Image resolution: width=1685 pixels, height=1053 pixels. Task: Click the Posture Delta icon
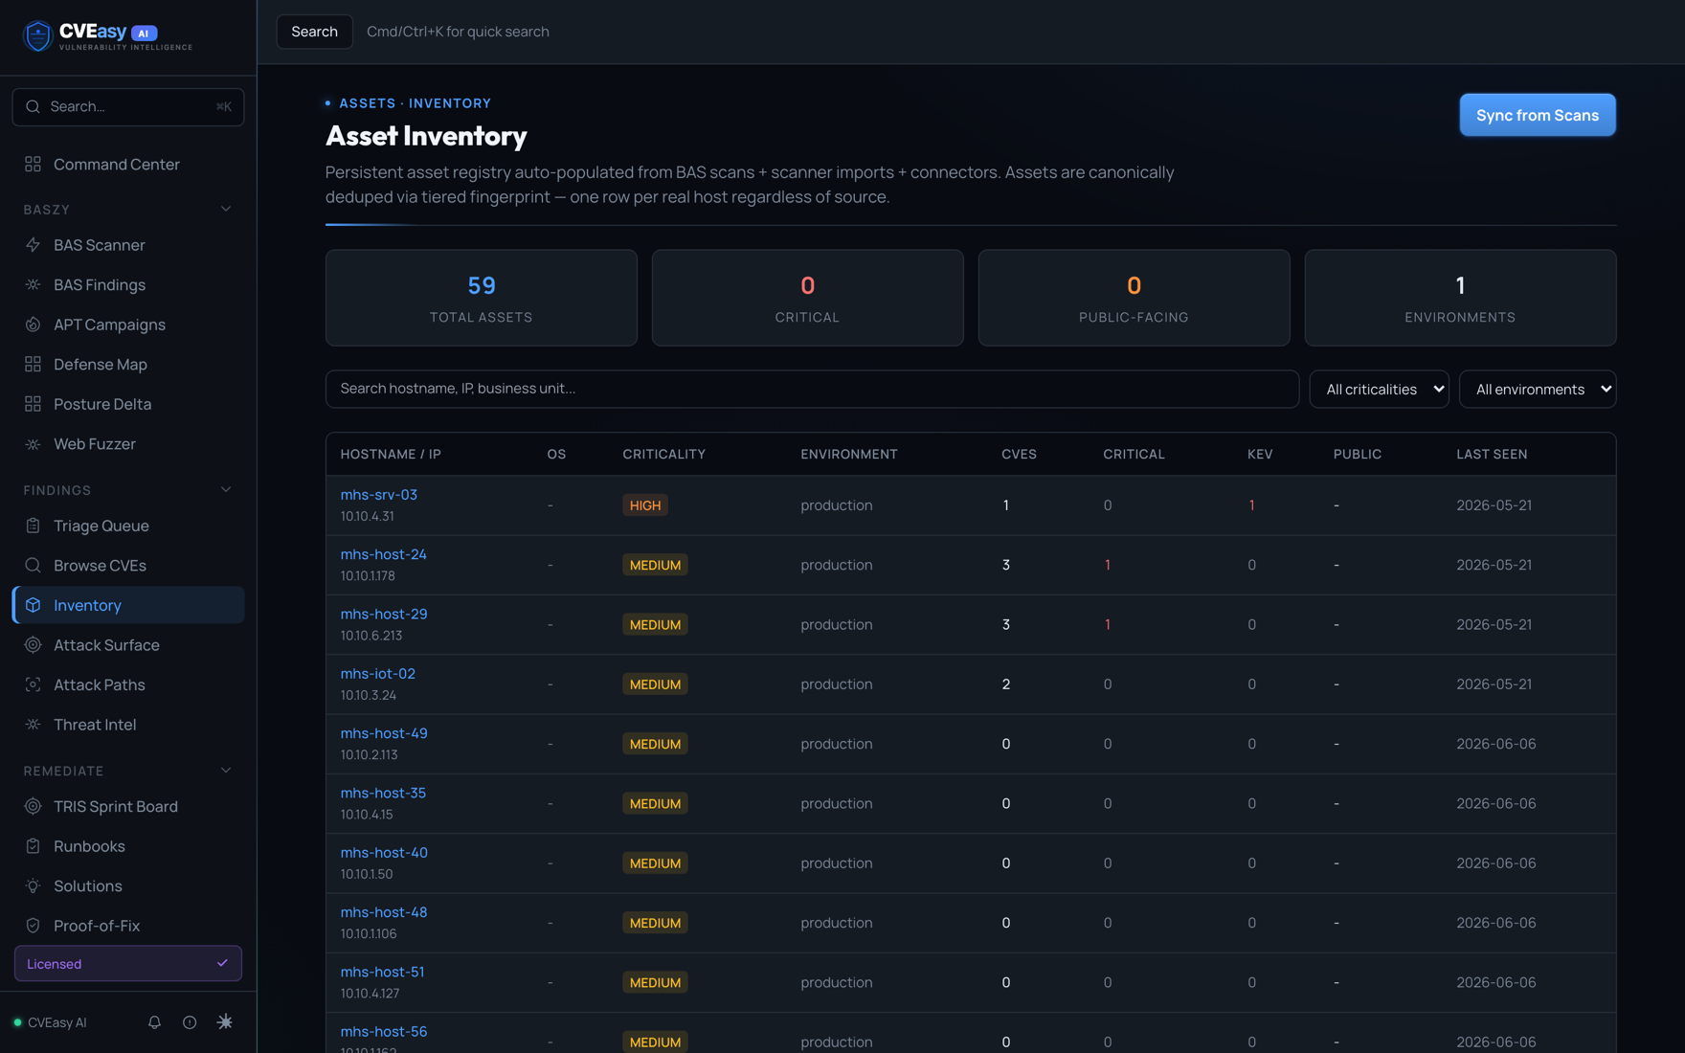pos(33,404)
